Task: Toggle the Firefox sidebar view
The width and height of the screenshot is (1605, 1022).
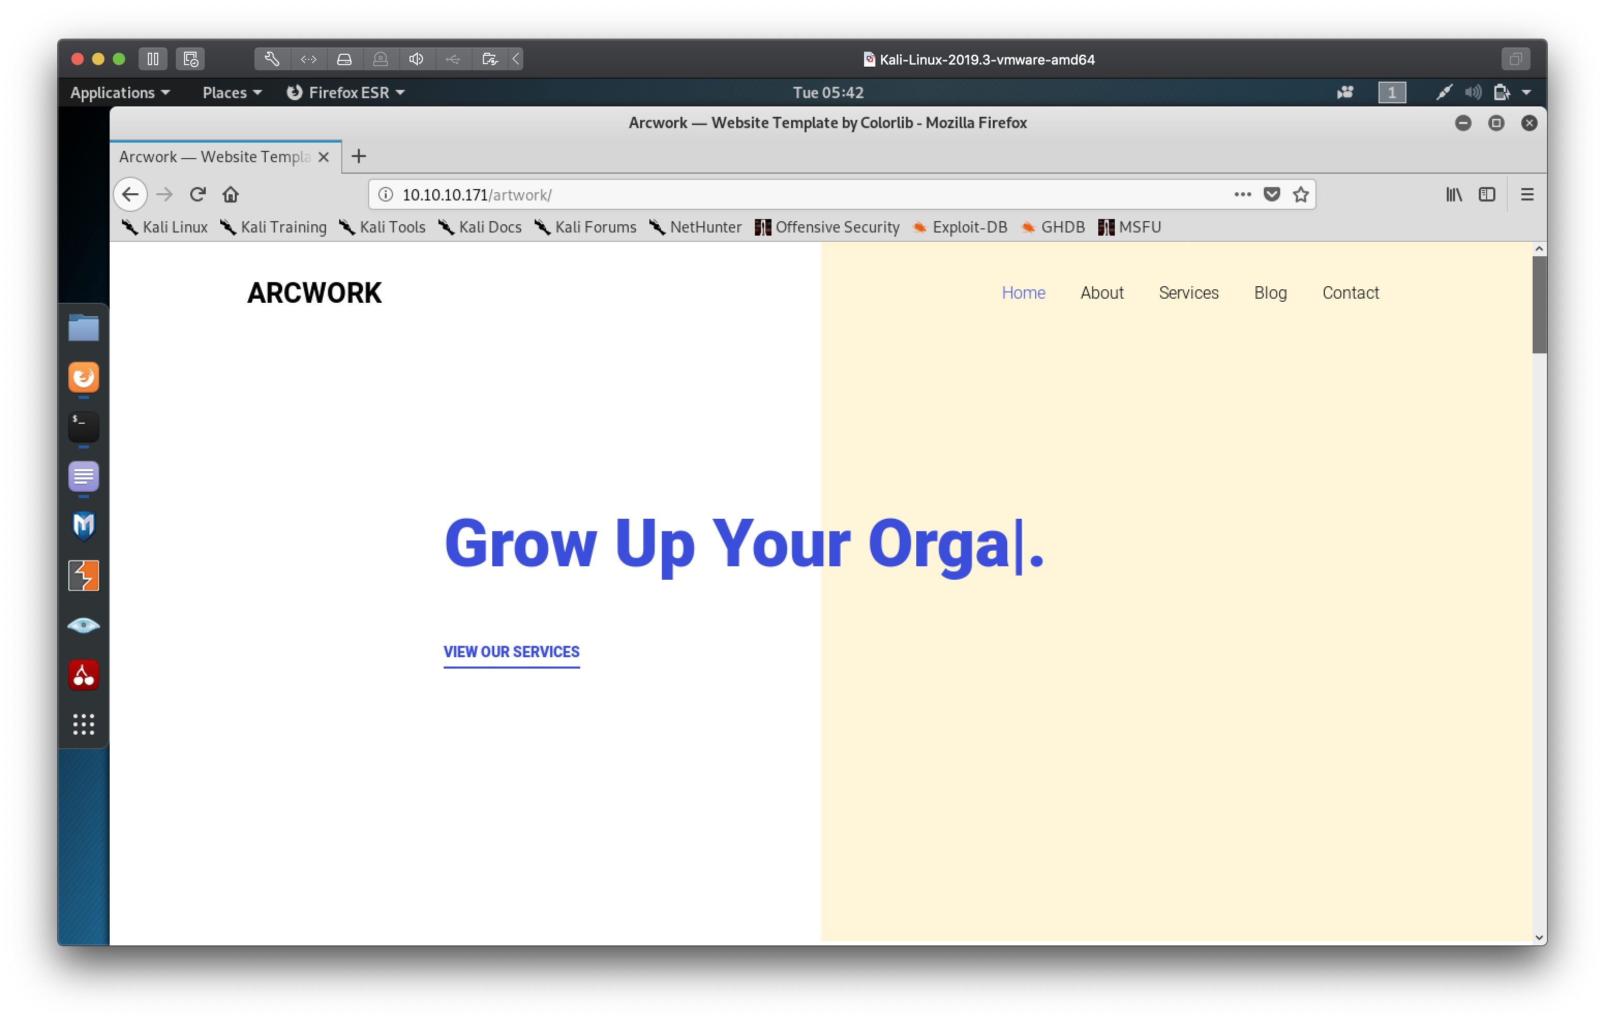Action: tap(1487, 195)
